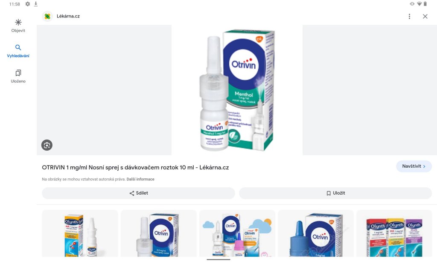Screen dimensions: 437x262
Task: Tap the settings gear in status bar
Action: coord(28,4)
